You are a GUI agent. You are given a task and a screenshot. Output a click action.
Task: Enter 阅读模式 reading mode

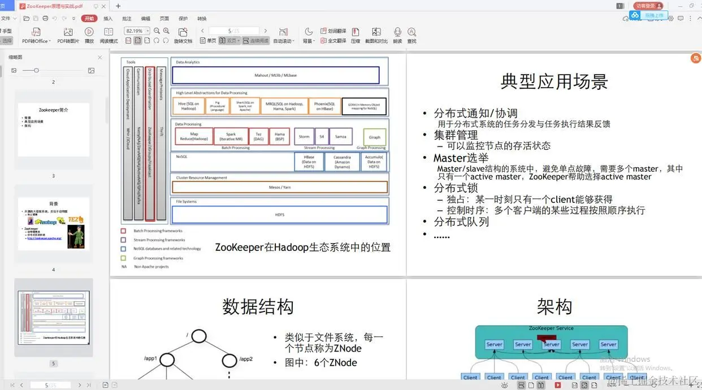tap(109, 36)
